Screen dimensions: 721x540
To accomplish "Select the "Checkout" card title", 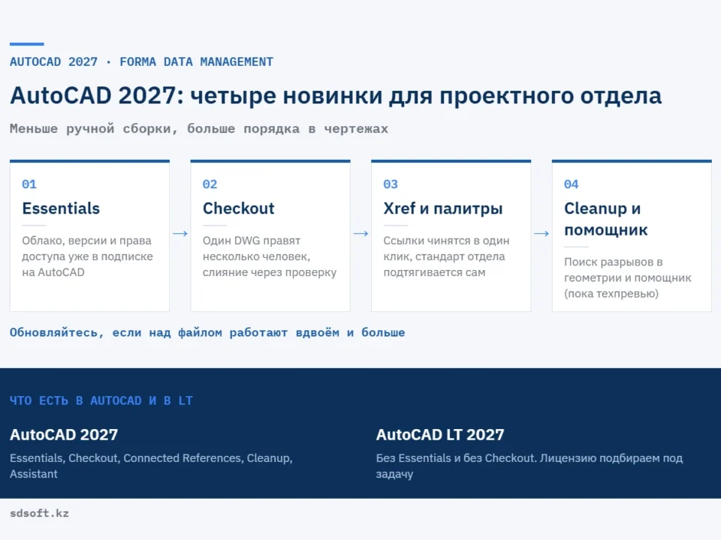I will [238, 208].
